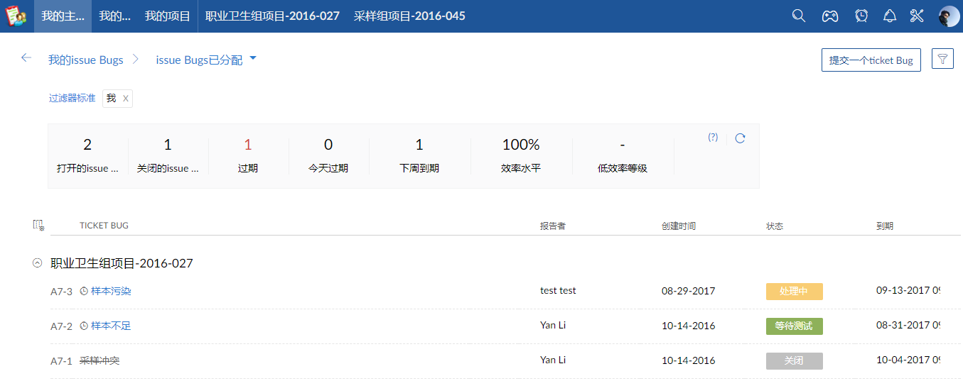This screenshot has width=963, height=381.
Task: Click the 过期 overdue stat
Action: [x=248, y=156]
